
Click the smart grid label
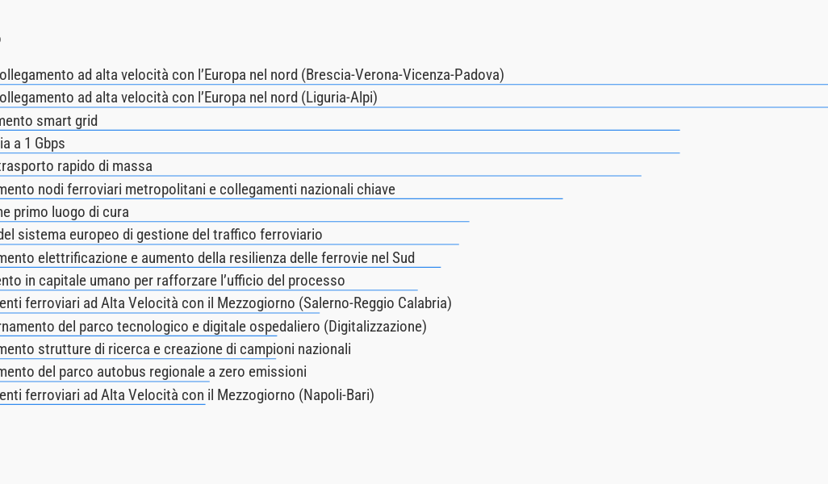tap(48, 121)
